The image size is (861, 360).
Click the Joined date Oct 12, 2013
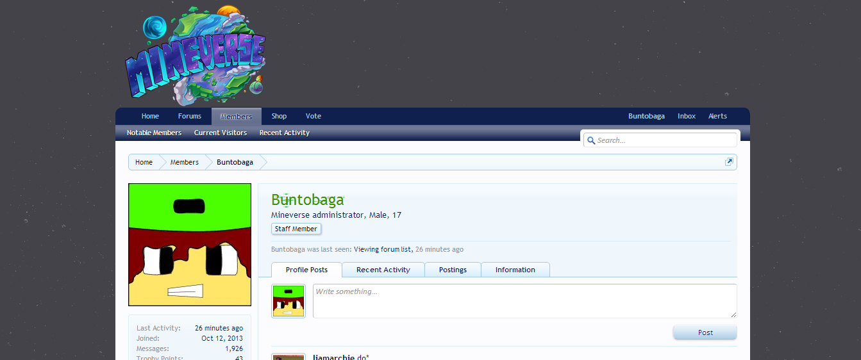[222, 338]
